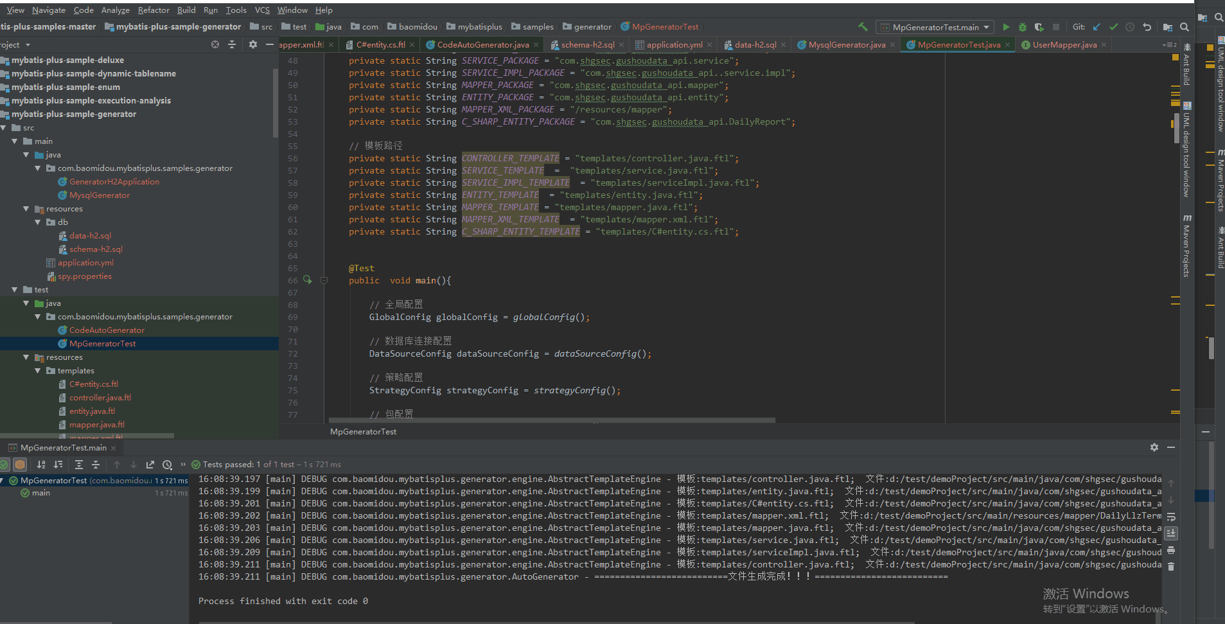Switch to CodeAutoGenerator.java editor tab
Image resolution: width=1225 pixels, height=624 pixels.
pos(483,44)
